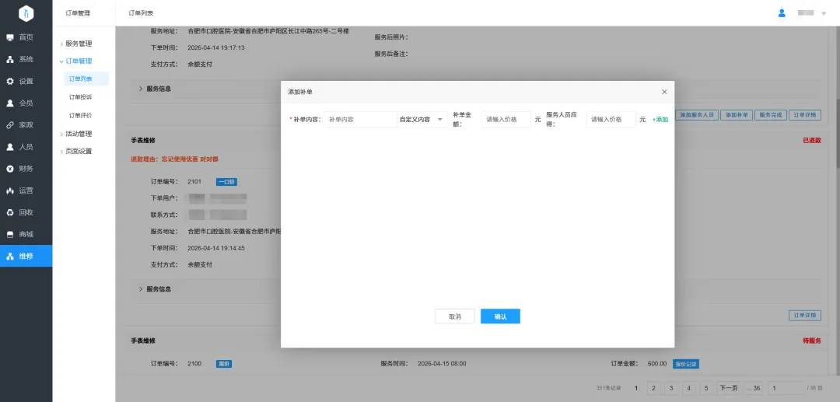Image resolution: width=840 pixels, height=402 pixels.
Task: Open 设置 settings gear in sidebar
Action: (10, 81)
